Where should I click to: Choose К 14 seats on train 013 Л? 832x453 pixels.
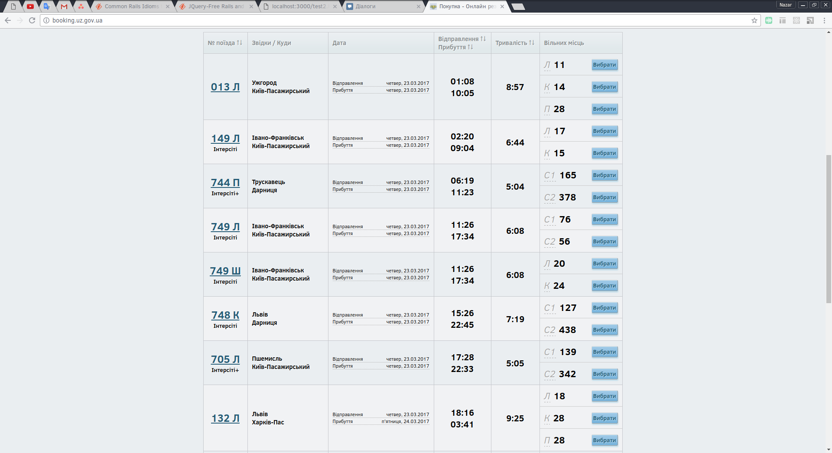(604, 87)
